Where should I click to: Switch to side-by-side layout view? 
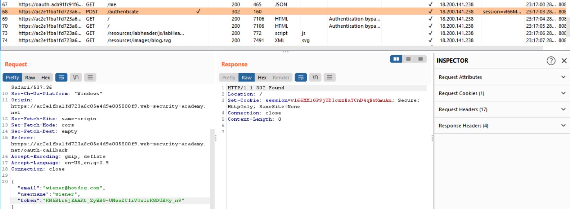click(396, 59)
